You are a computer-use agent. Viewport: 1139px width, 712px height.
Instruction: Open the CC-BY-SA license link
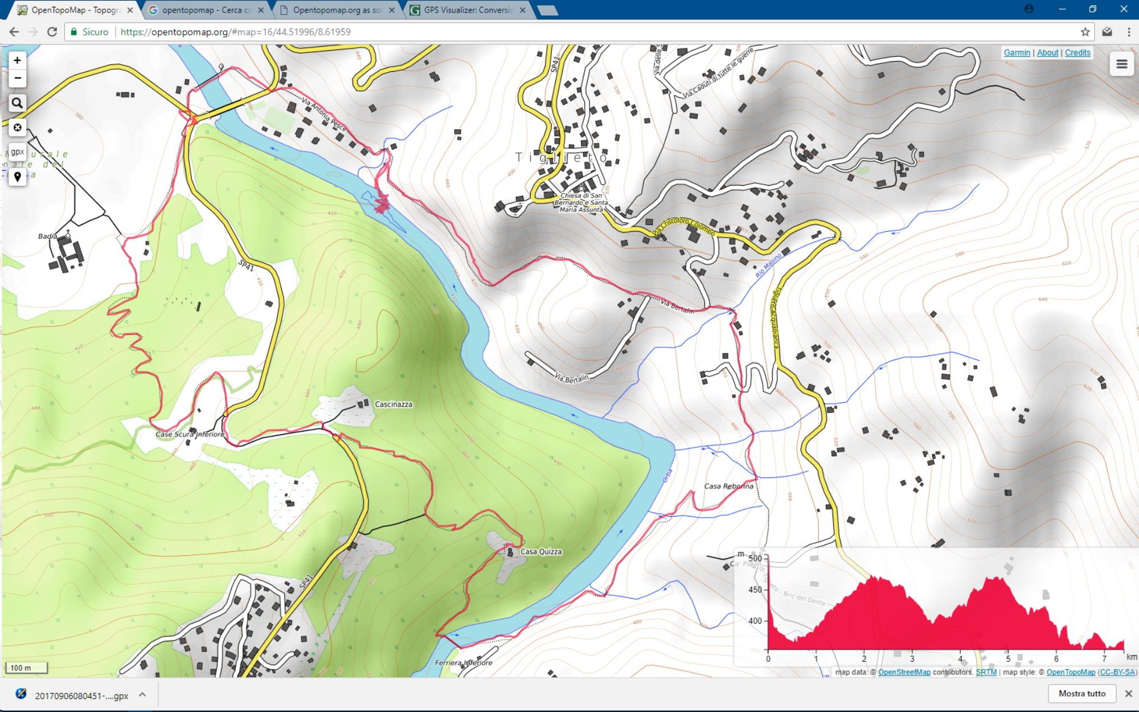(x=1117, y=672)
